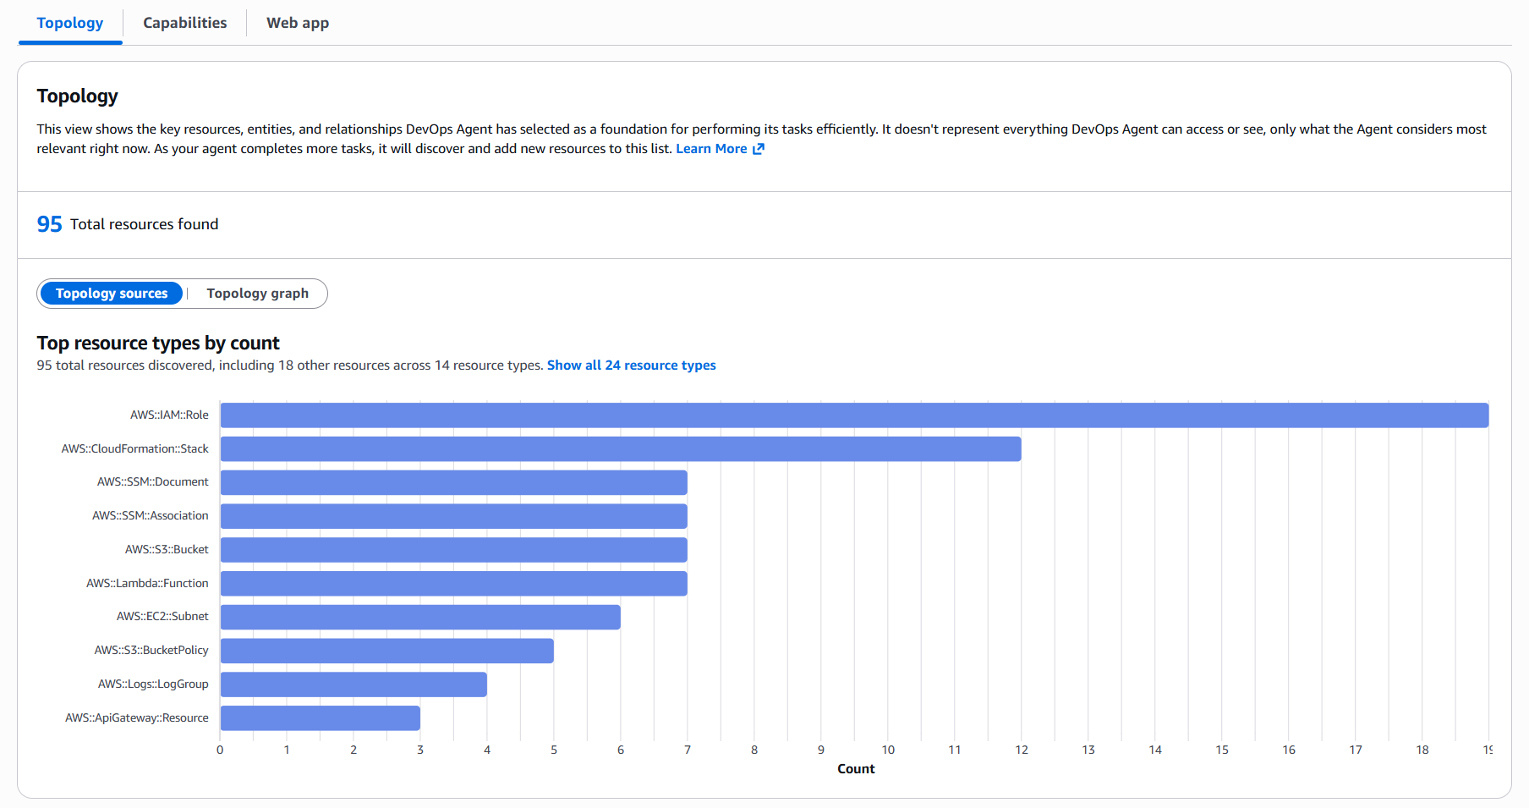1529x808 pixels.
Task: Click the AWS::CloudFormation::Stack bar
Action: tap(621, 449)
